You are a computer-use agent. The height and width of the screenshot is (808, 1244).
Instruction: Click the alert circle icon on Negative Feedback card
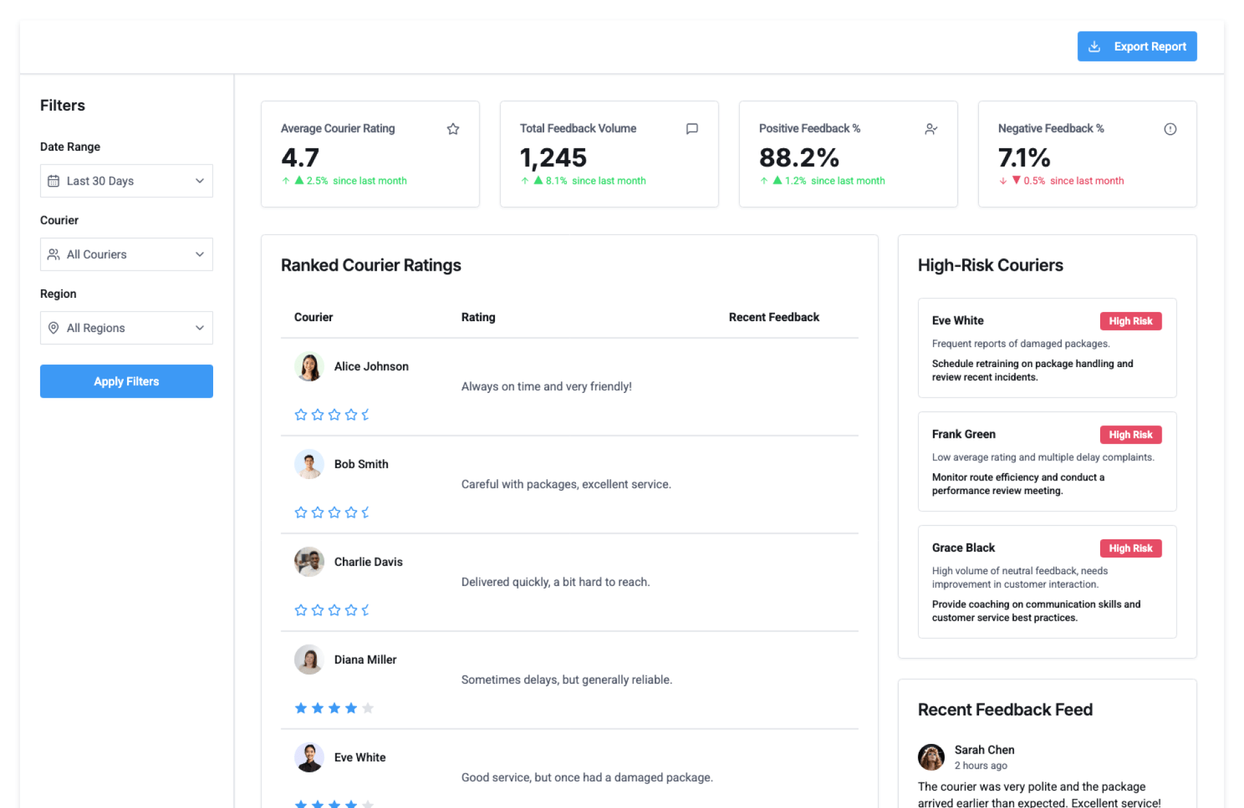click(x=1170, y=129)
